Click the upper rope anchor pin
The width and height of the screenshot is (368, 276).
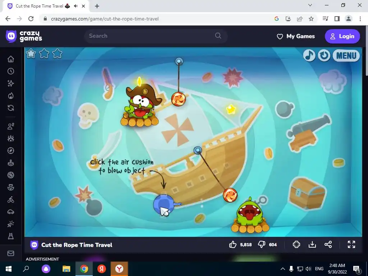point(179,61)
